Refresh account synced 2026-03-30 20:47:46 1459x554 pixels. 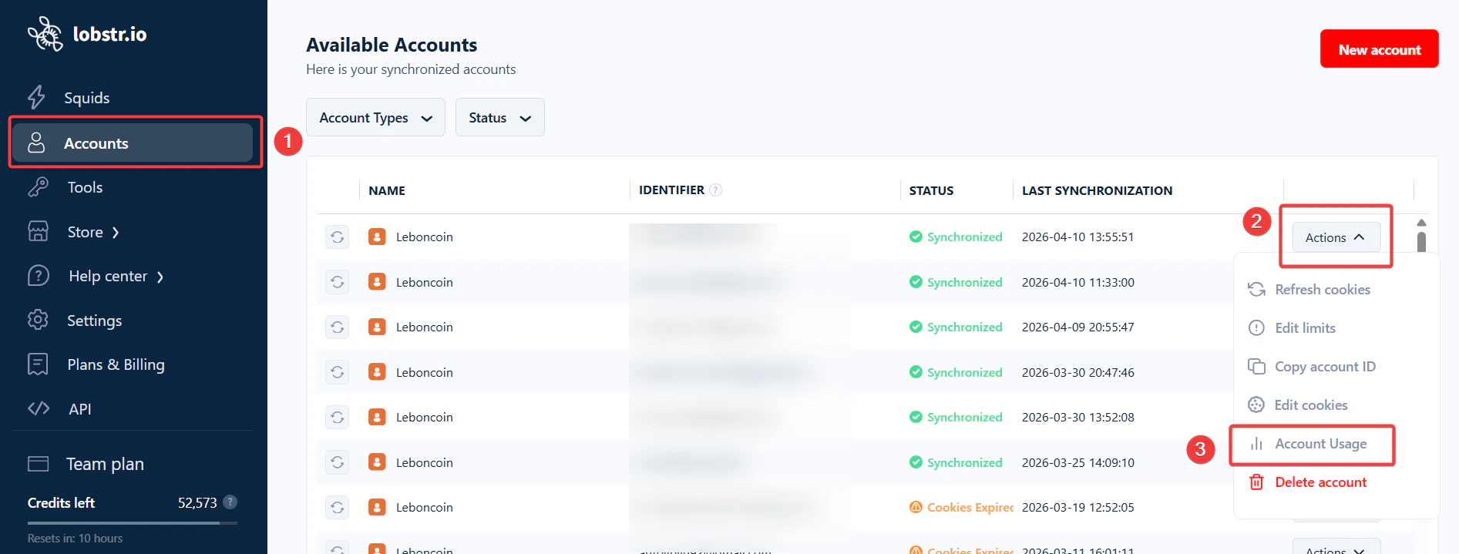[x=338, y=372]
